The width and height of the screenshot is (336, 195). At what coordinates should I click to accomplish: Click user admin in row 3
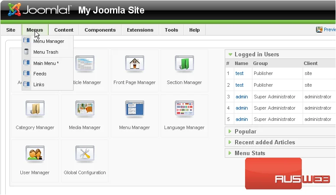242,97
